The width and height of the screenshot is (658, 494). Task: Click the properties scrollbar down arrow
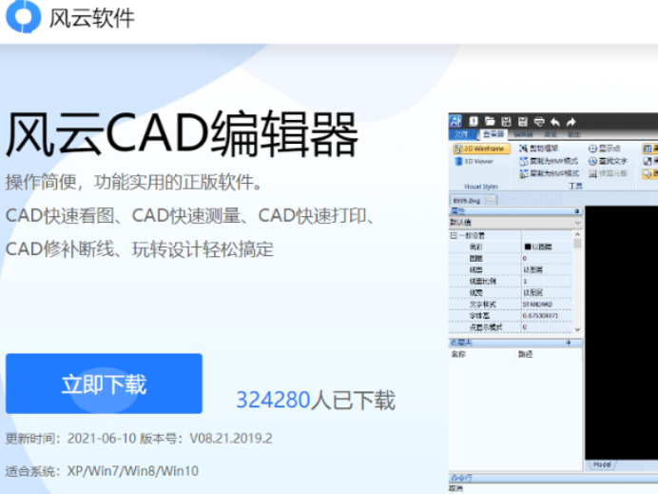point(577,329)
